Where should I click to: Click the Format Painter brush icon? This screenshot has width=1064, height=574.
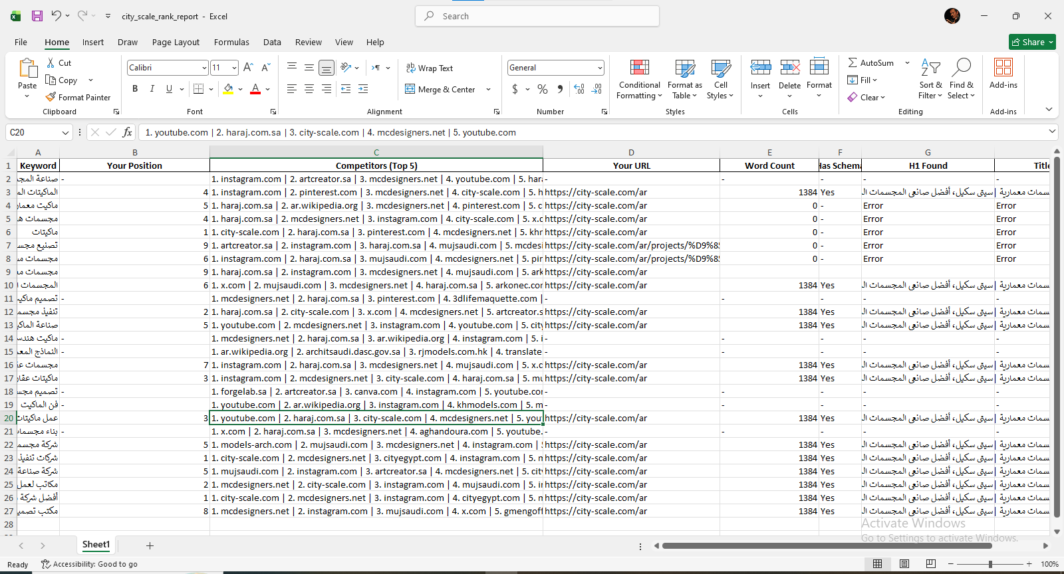coord(51,97)
